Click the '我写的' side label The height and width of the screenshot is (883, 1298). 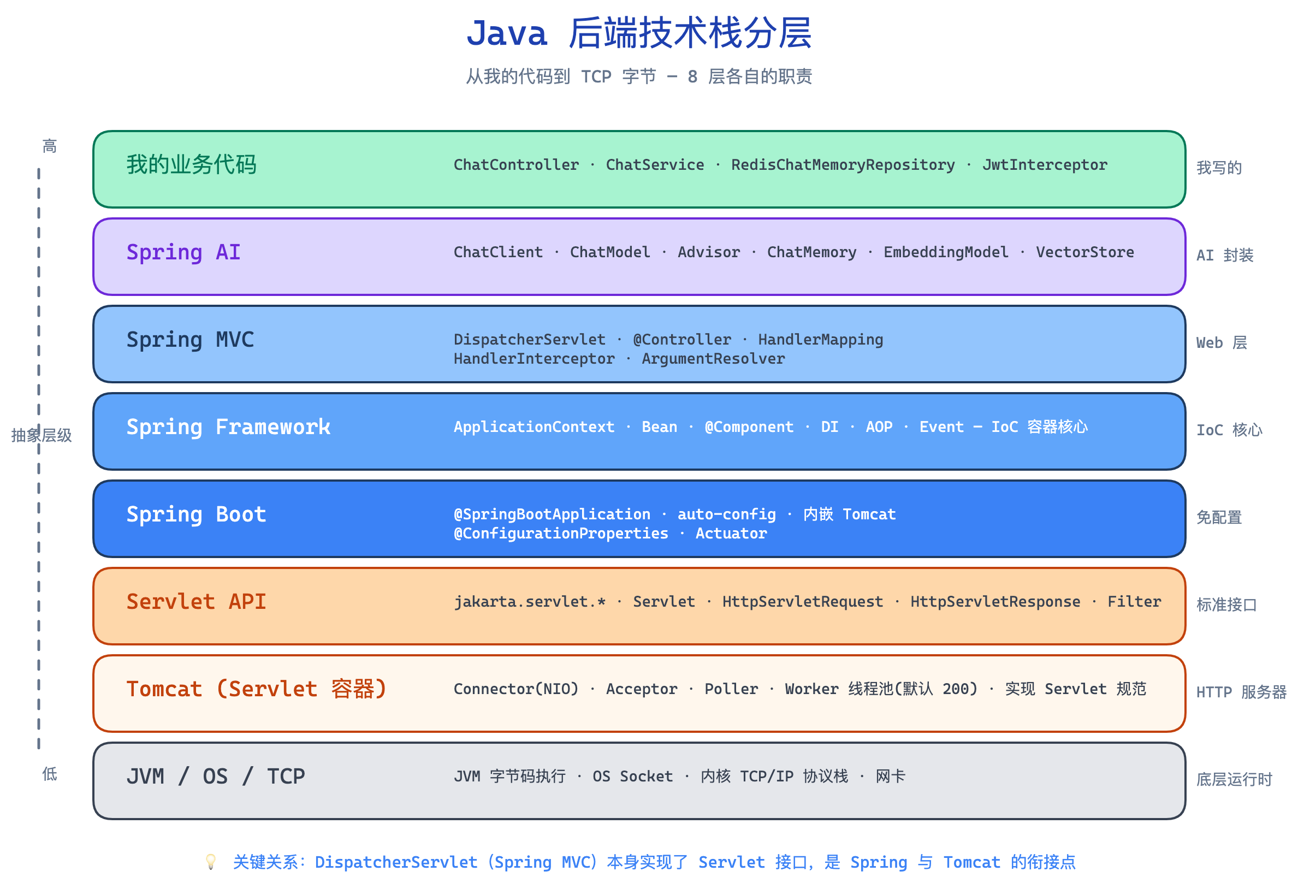coord(1219,168)
